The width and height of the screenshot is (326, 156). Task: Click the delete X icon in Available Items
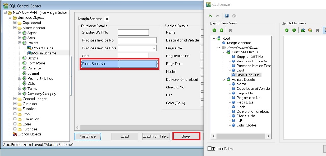pyautogui.click(x=317, y=30)
